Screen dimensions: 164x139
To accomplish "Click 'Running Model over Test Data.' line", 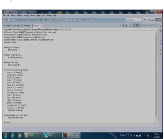I will 16,115.
